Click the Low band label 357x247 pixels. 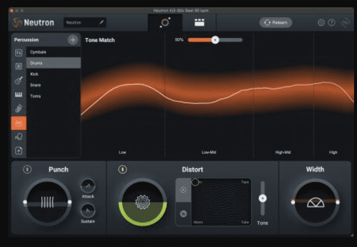tap(122, 152)
